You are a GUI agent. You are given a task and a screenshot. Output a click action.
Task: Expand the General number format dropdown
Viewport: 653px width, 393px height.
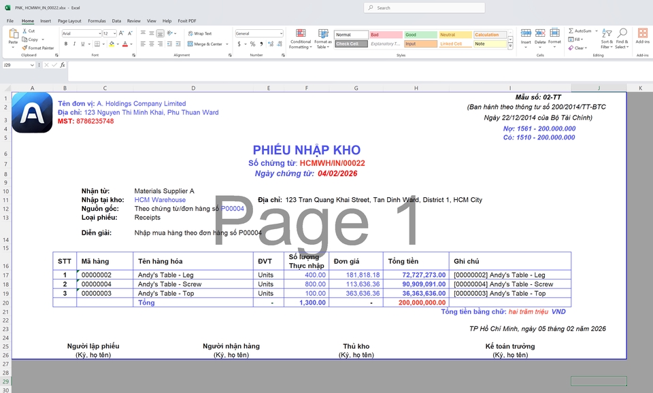(280, 33)
